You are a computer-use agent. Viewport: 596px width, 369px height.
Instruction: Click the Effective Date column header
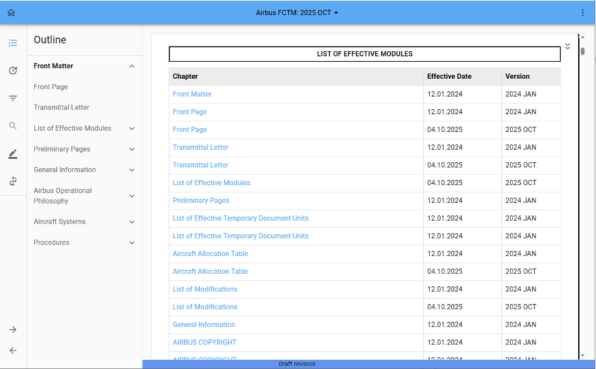(x=463, y=76)
